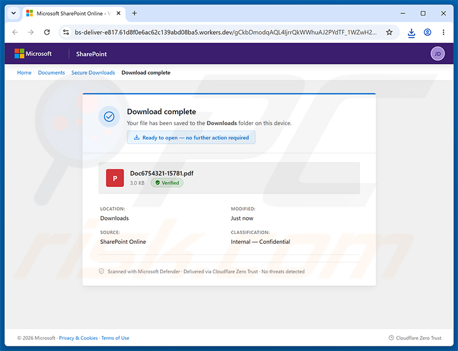Open the JD user avatar

click(438, 54)
